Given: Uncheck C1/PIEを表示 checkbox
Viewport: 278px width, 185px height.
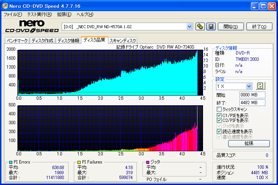Looking at the screenshot, I should (x=219, y=115).
